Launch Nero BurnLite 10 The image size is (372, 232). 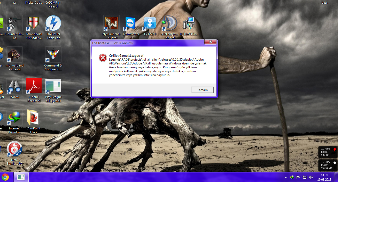point(14,153)
